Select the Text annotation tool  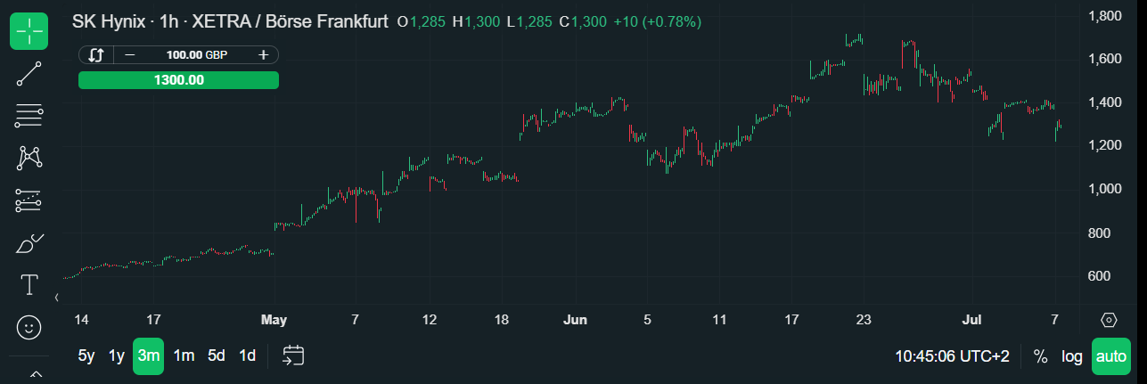point(29,285)
